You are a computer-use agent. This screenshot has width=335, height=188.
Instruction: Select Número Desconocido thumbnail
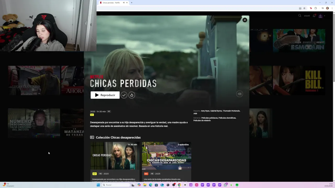[34, 123]
